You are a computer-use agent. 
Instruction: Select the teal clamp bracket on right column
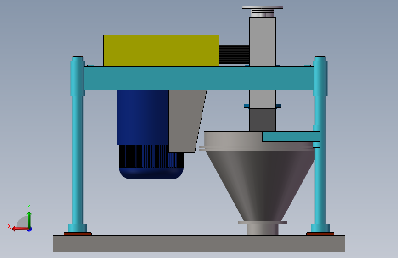317,136
